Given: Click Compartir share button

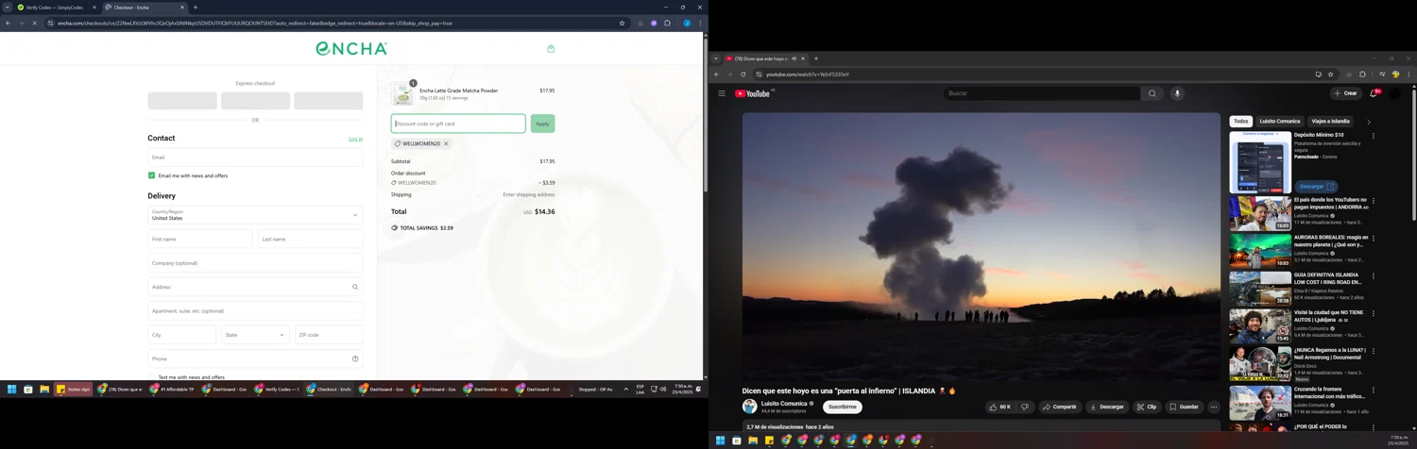Looking at the screenshot, I should [1060, 407].
